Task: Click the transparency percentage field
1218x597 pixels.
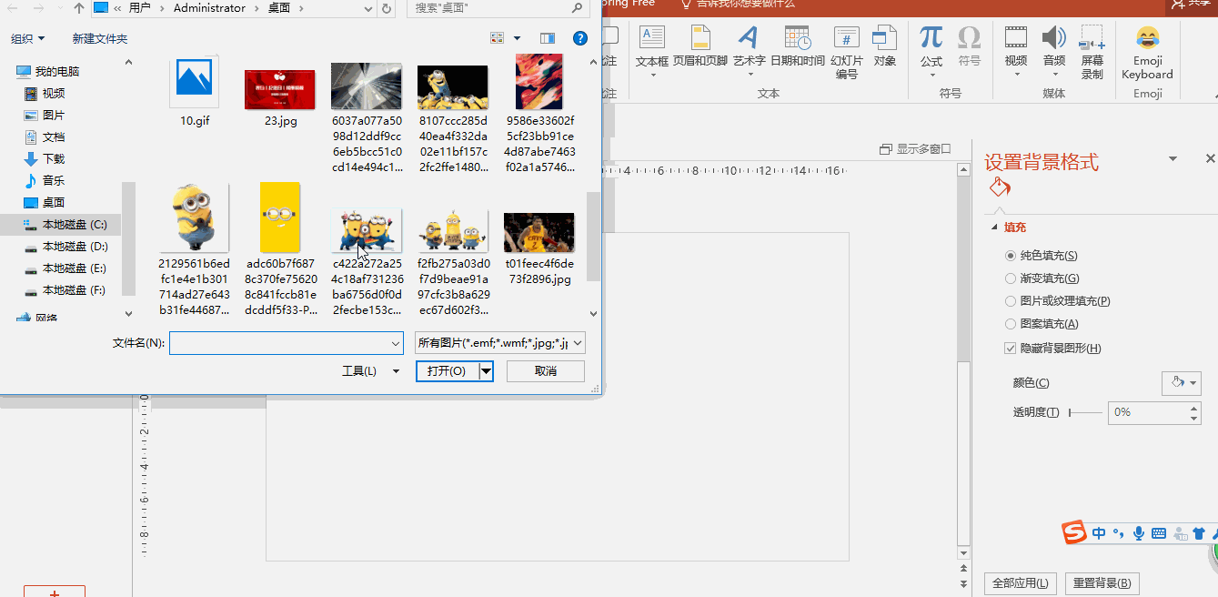Action: tap(1147, 412)
